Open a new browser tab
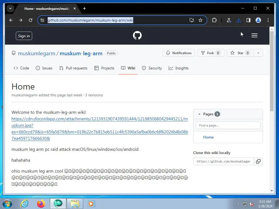The width and height of the screenshot is (279, 209). coord(84,8)
